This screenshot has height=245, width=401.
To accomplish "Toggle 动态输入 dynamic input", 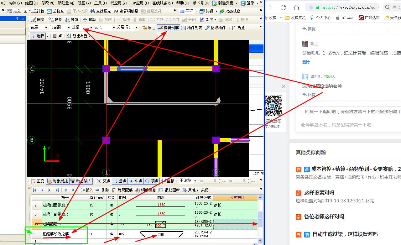I will click(81, 181).
